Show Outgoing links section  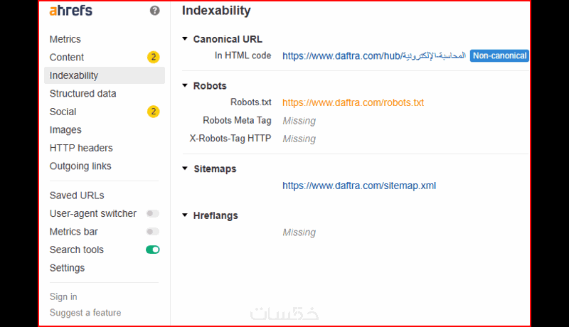(x=80, y=166)
